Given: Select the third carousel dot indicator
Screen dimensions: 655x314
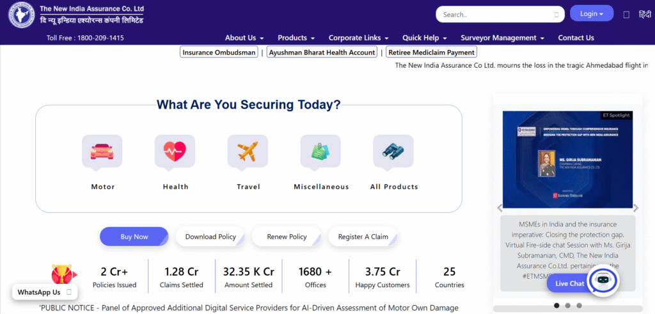Looking at the screenshot, I should [x=579, y=305].
